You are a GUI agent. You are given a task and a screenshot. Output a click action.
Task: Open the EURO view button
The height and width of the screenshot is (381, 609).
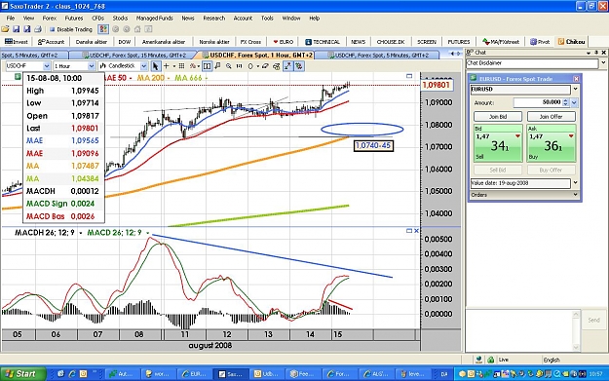pyautogui.click(x=284, y=42)
